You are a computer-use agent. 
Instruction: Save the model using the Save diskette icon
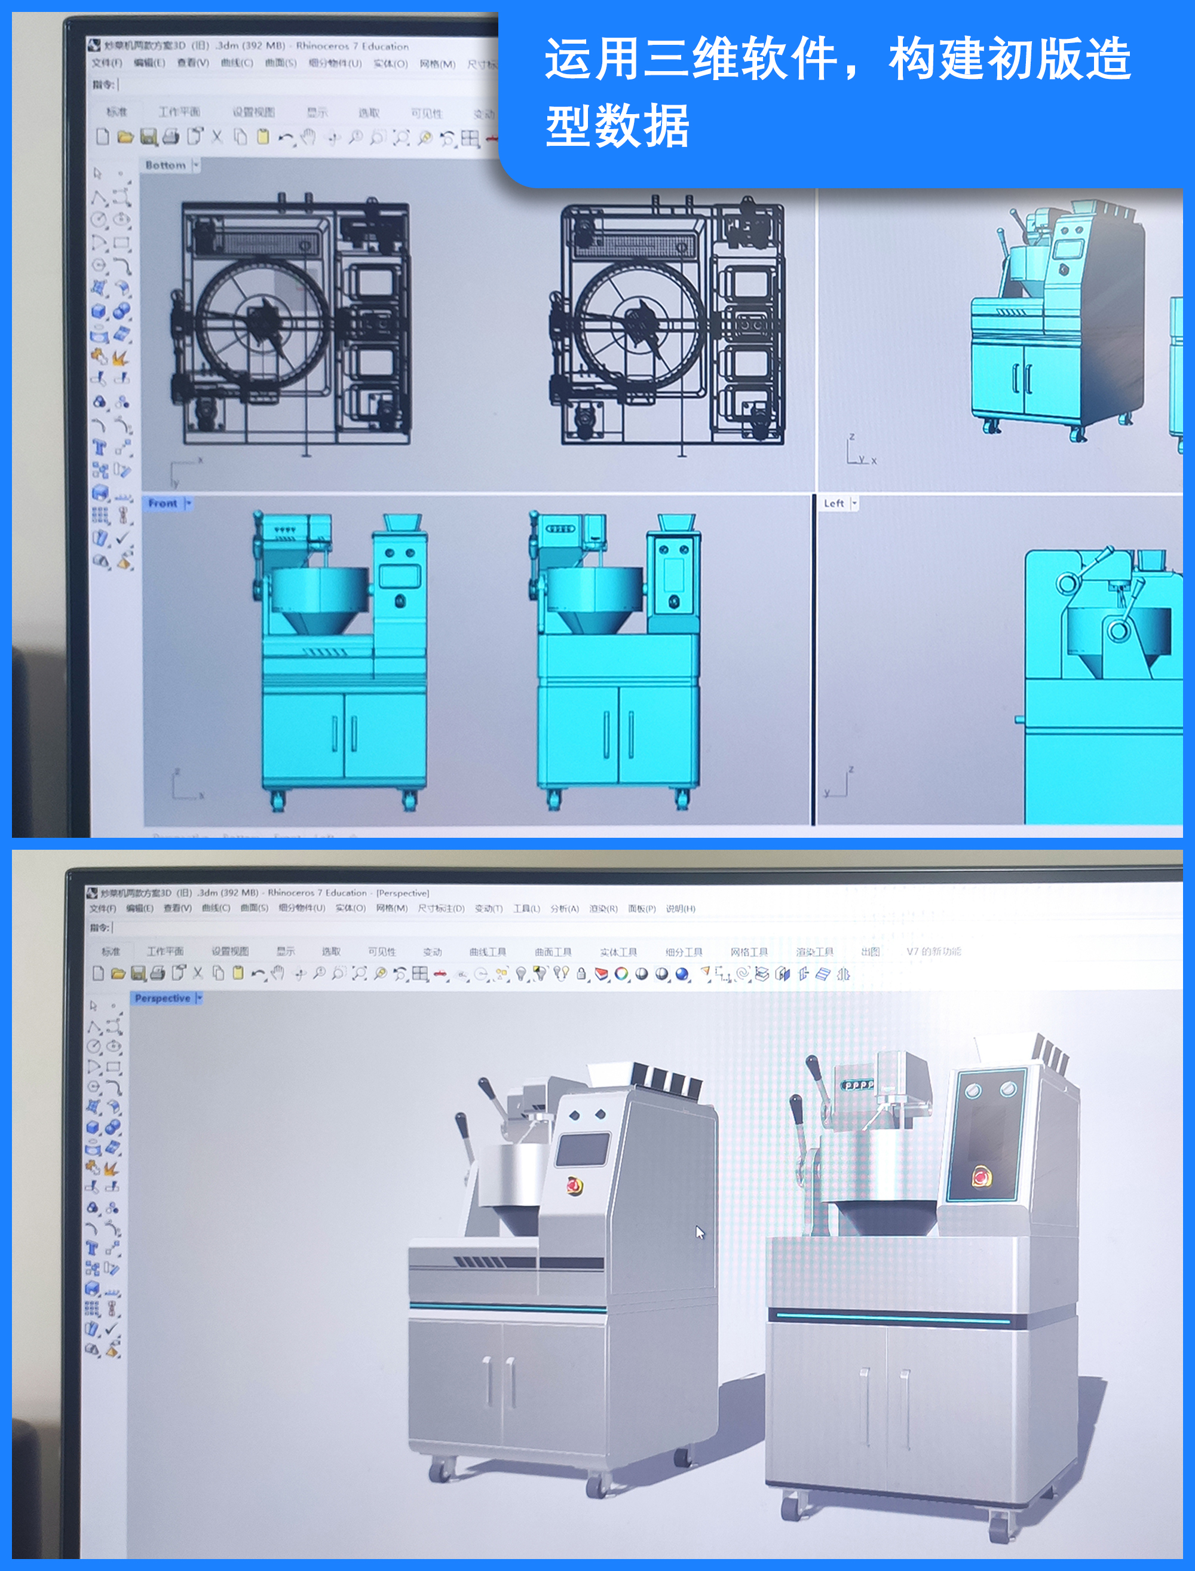point(139,973)
